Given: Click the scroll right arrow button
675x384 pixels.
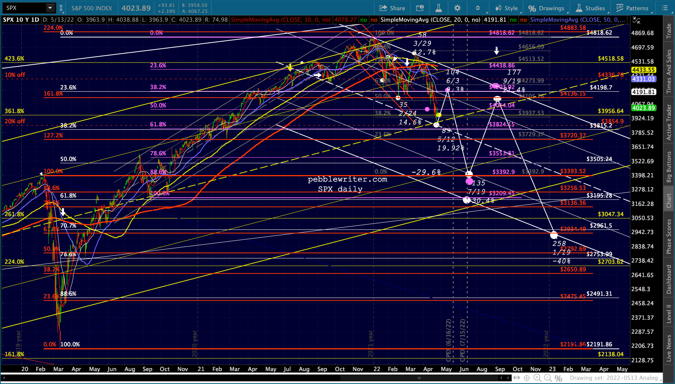Looking at the screenshot, I should tap(508, 378).
